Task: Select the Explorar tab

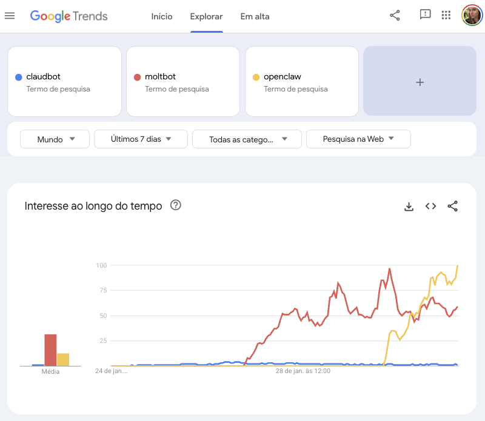Action: 206,16
